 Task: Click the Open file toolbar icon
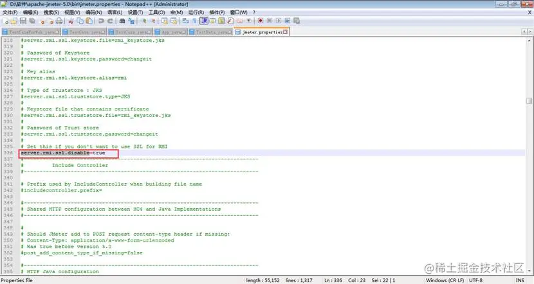(14, 21)
